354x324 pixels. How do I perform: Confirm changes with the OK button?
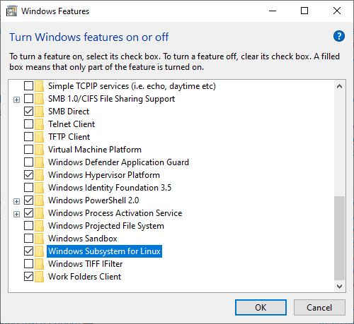[x=261, y=308]
